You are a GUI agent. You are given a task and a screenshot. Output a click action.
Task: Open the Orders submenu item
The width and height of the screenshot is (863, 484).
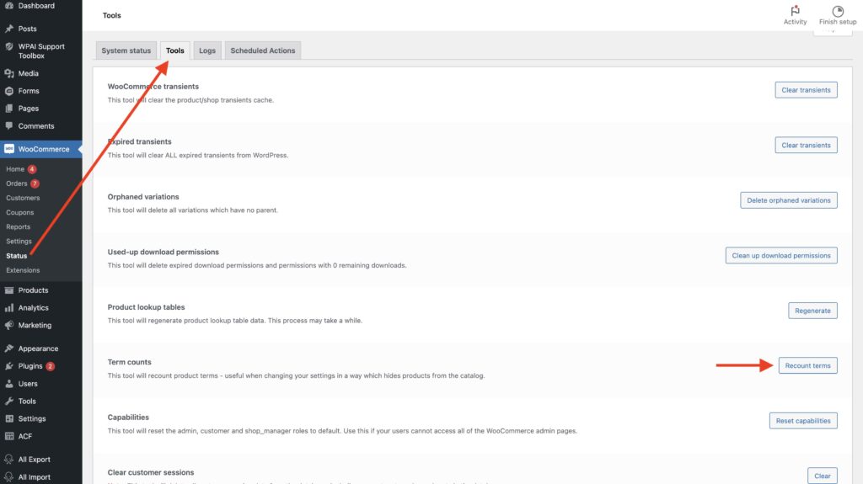[17, 183]
